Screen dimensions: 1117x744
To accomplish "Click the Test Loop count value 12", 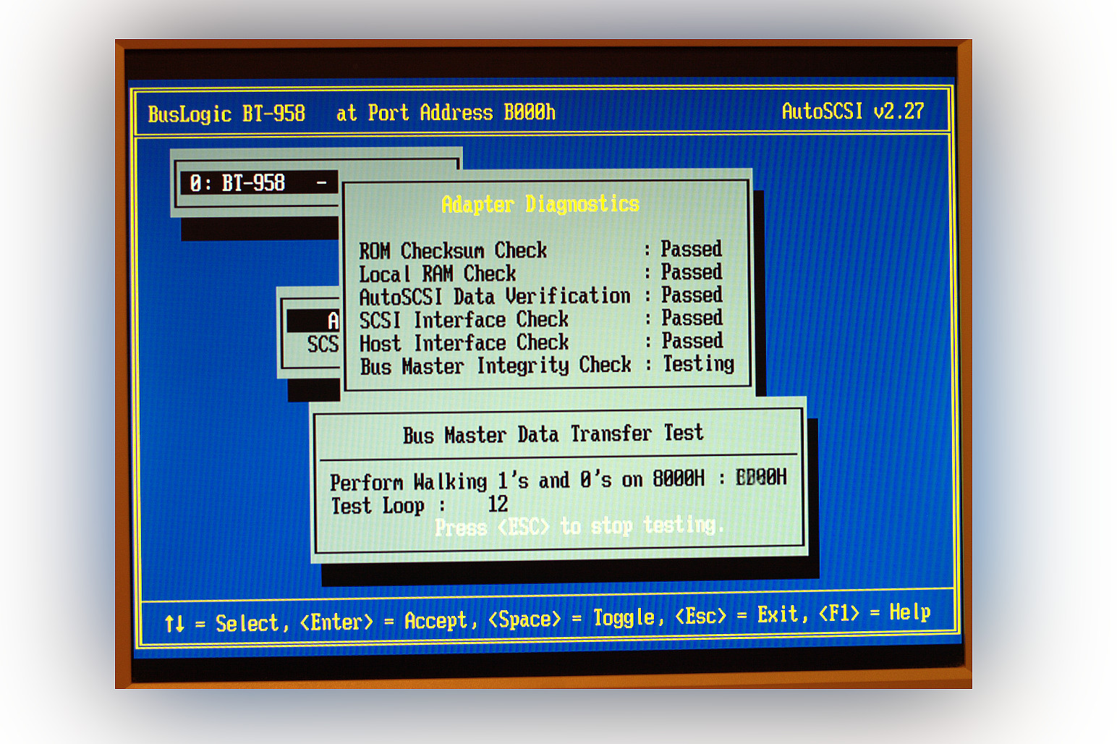I will 498,504.
